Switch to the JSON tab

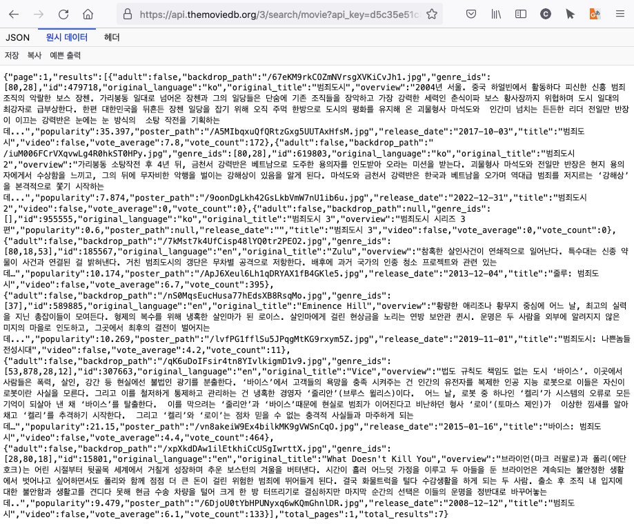coord(17,37)
